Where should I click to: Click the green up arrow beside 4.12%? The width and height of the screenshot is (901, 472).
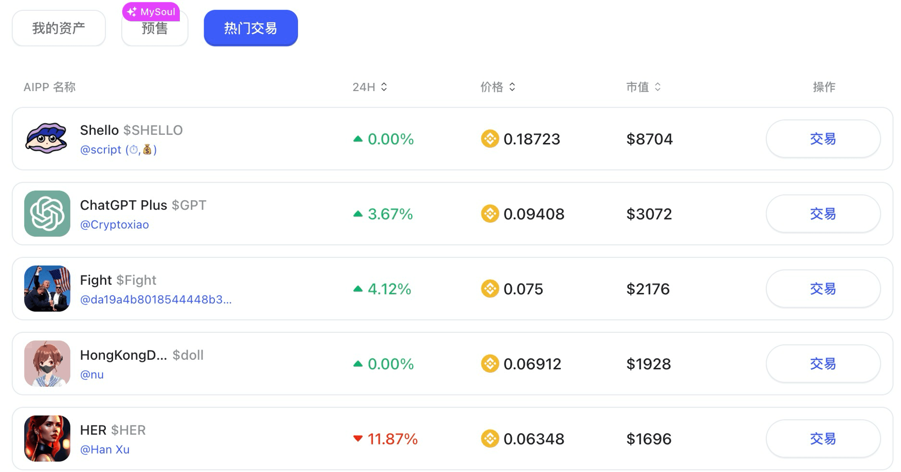[358, 289]
